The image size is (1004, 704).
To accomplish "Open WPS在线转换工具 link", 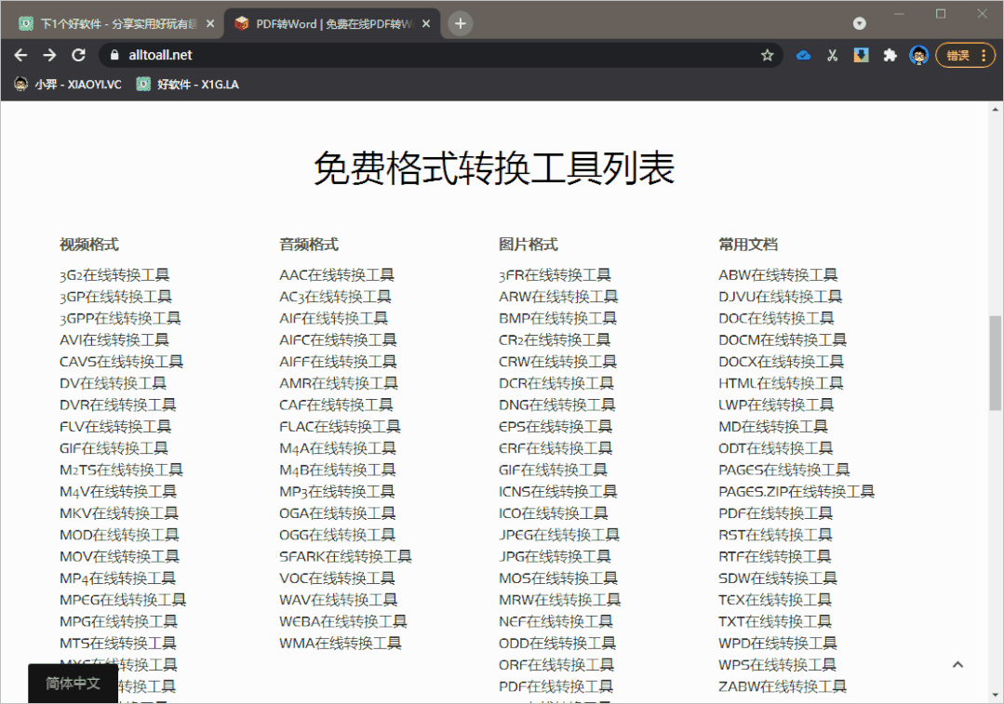I will click(777, 664).
